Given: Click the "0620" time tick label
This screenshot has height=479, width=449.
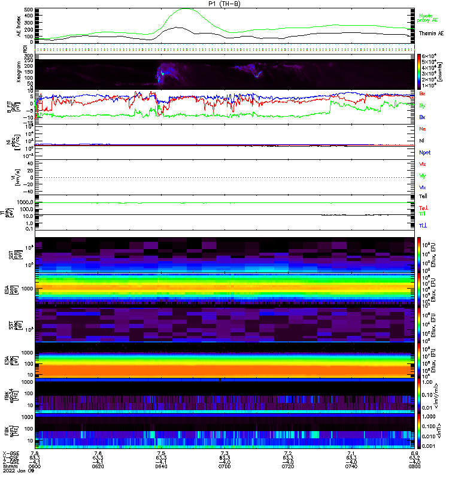Looking at the screenshot, I should point(98,466).
